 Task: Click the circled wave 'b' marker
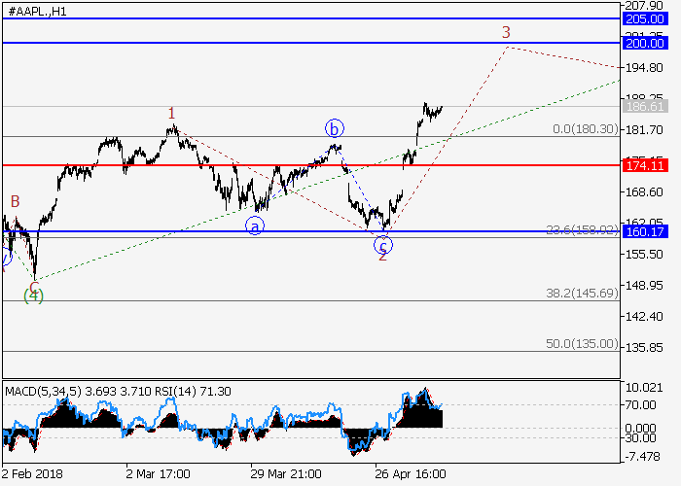click(335, 128)
